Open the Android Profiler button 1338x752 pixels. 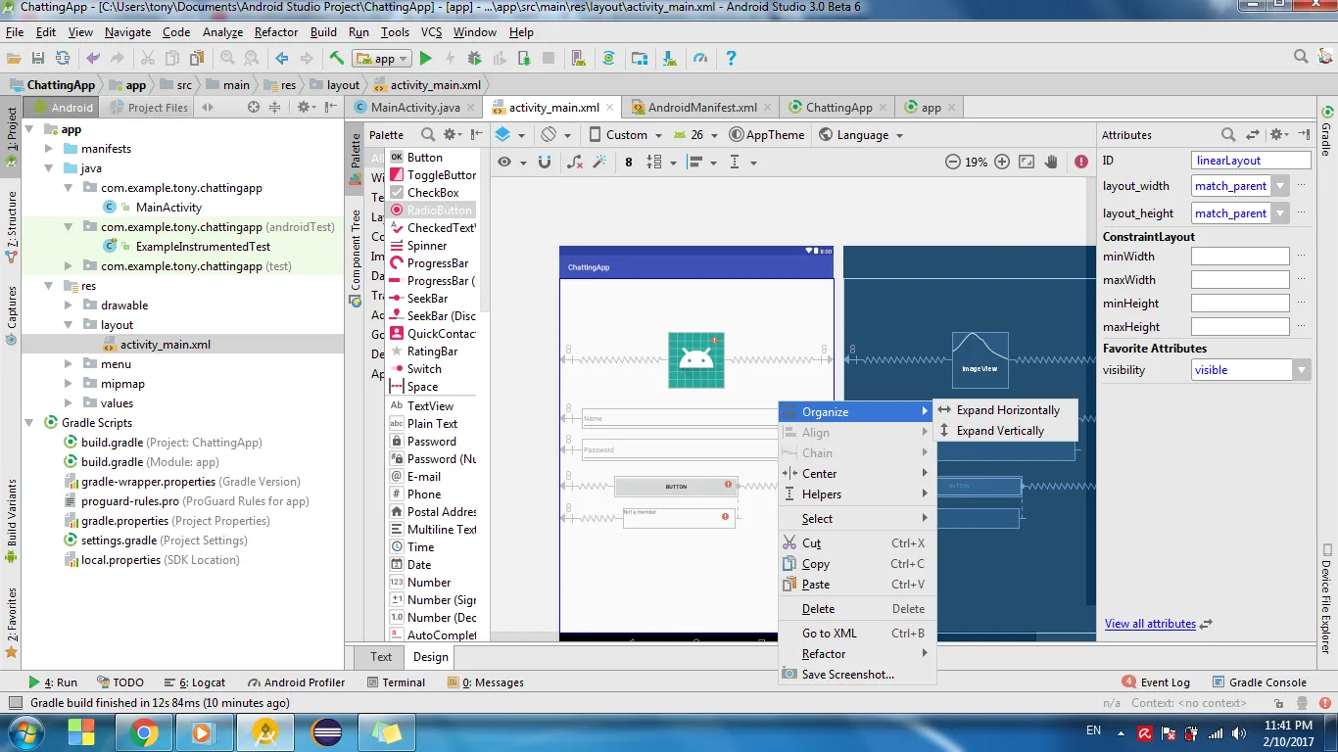pyautogui.click(x=296, y=682)
